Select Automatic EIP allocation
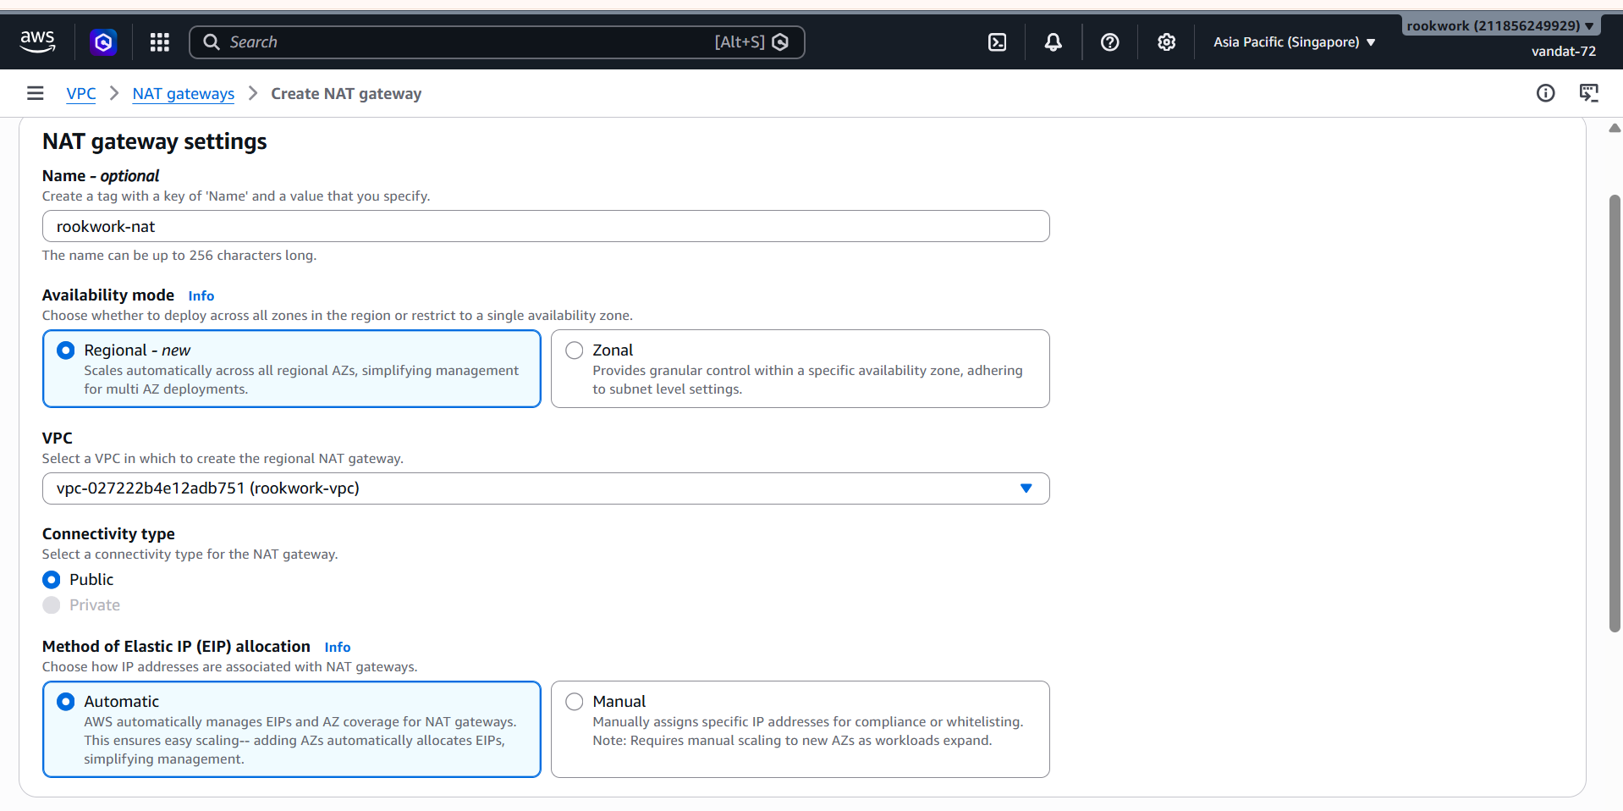This screenshot has width=1623, height=811. coord(292,729)
